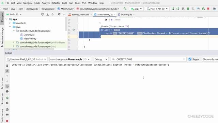Open the Project tool window tab
218x123 pixels.
click(2, 18)
